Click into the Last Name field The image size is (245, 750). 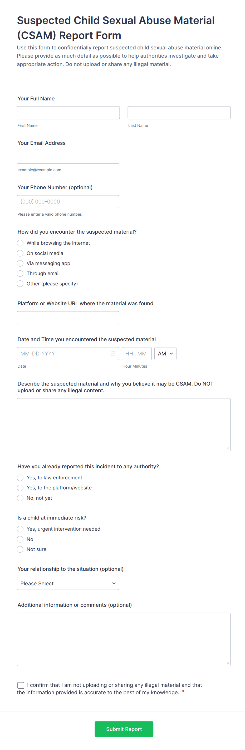coord(179,113)
